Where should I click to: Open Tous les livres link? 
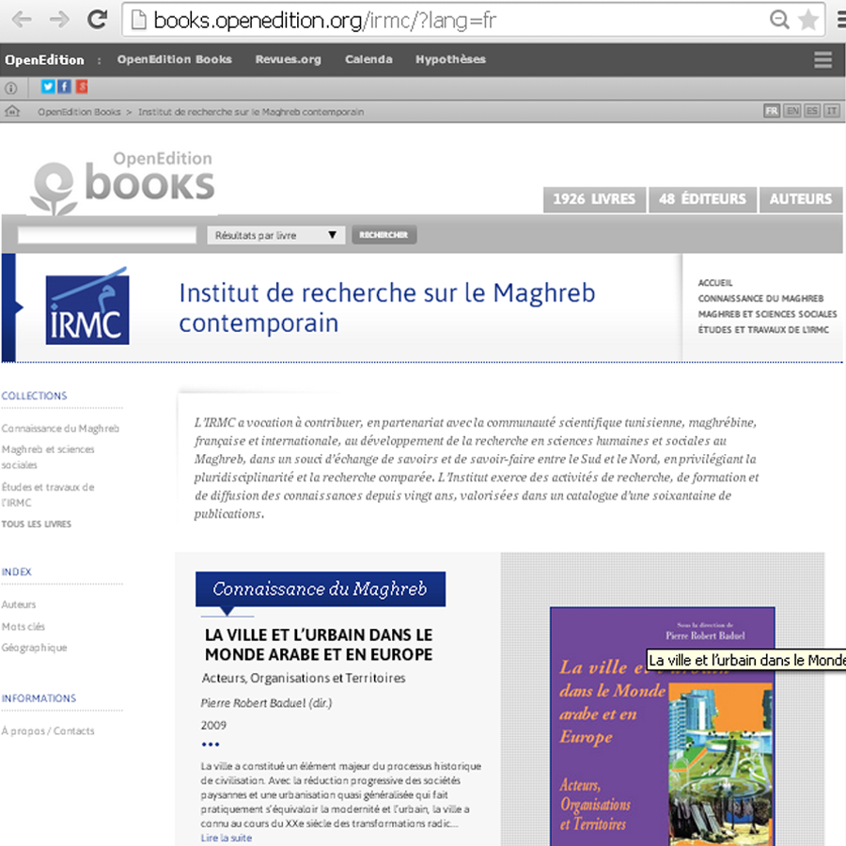coord(36,524)
